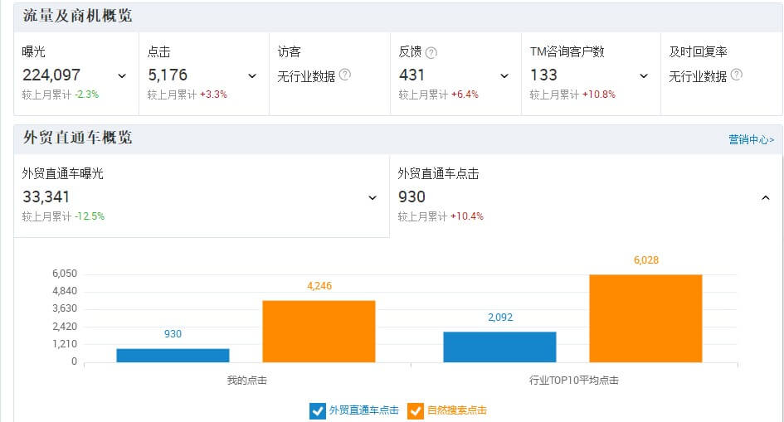The width and height of the screenshot is (784, 422).
Task: Select the 外贸直通车点击 tab card
Action: tap(586, 196)
